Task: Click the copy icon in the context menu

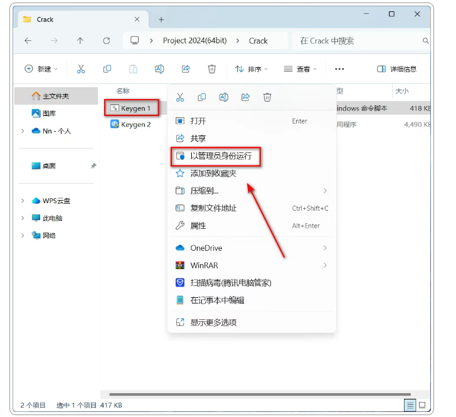Action: pos(202,97)
